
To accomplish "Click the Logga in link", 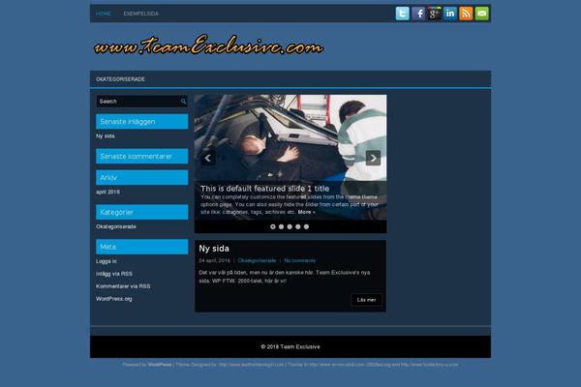I will tap(107, 261).
